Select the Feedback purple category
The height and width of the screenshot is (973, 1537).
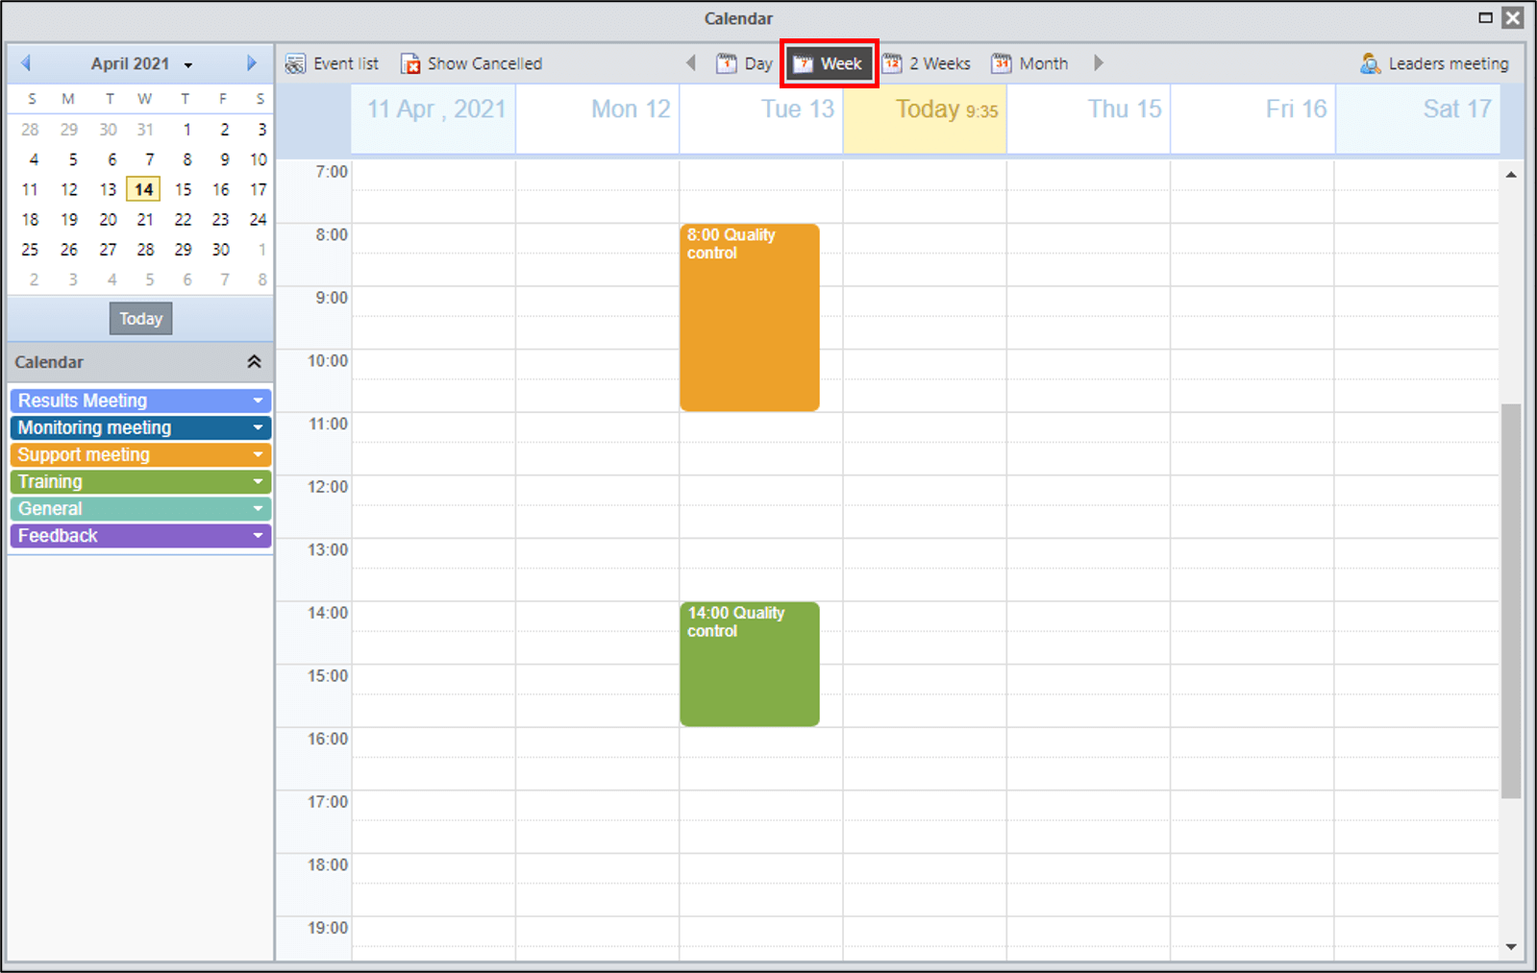point(140,535)
